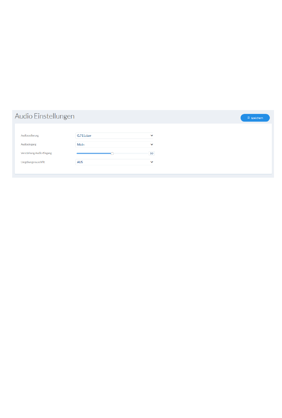Select the G.711ulaw codec value text
The image size is (282, 418).
pos(84,136)
